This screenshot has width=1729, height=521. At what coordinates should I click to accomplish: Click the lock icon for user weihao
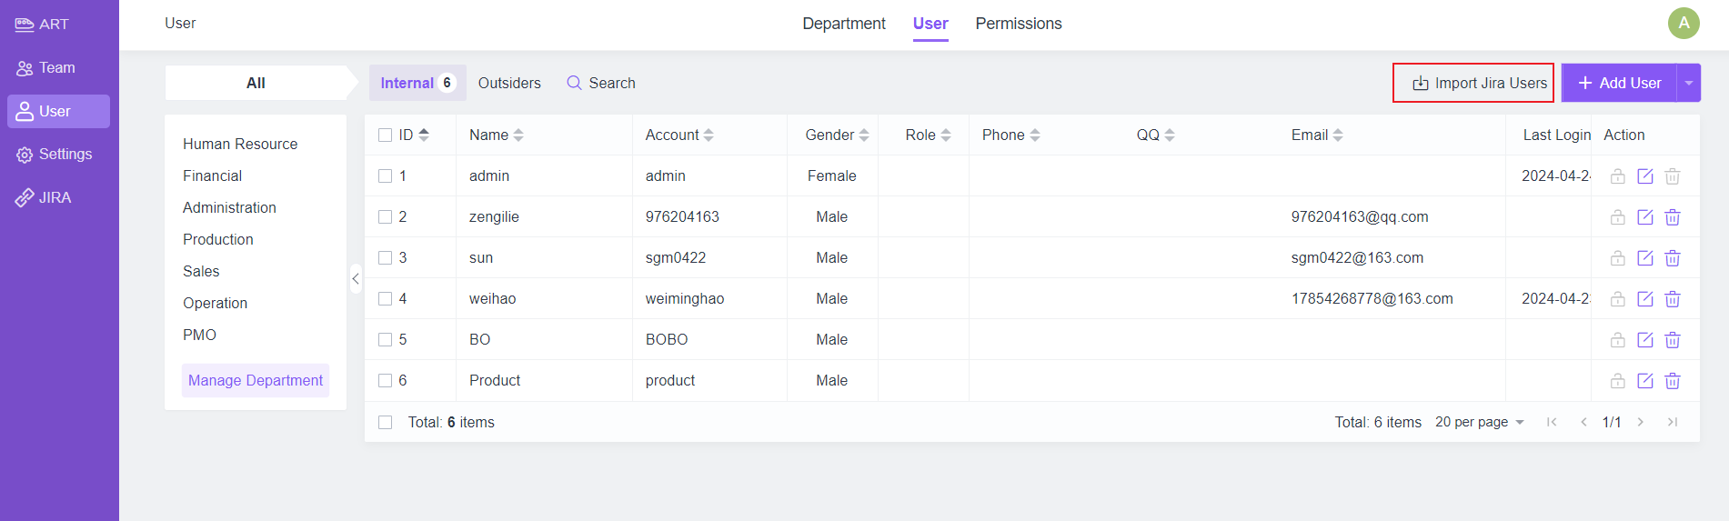click(x=1617, y=299)
